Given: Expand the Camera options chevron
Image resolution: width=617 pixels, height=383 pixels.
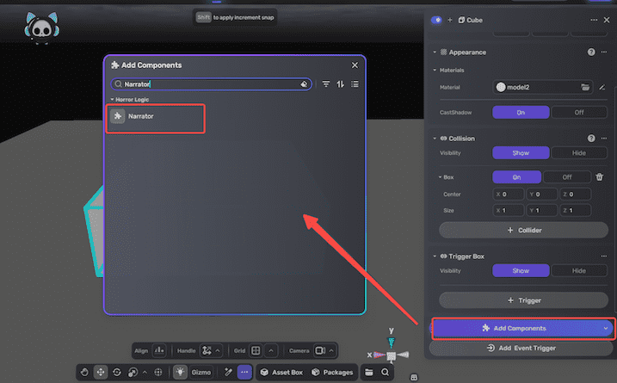Looking at the screenshot, I should point(331,351).
